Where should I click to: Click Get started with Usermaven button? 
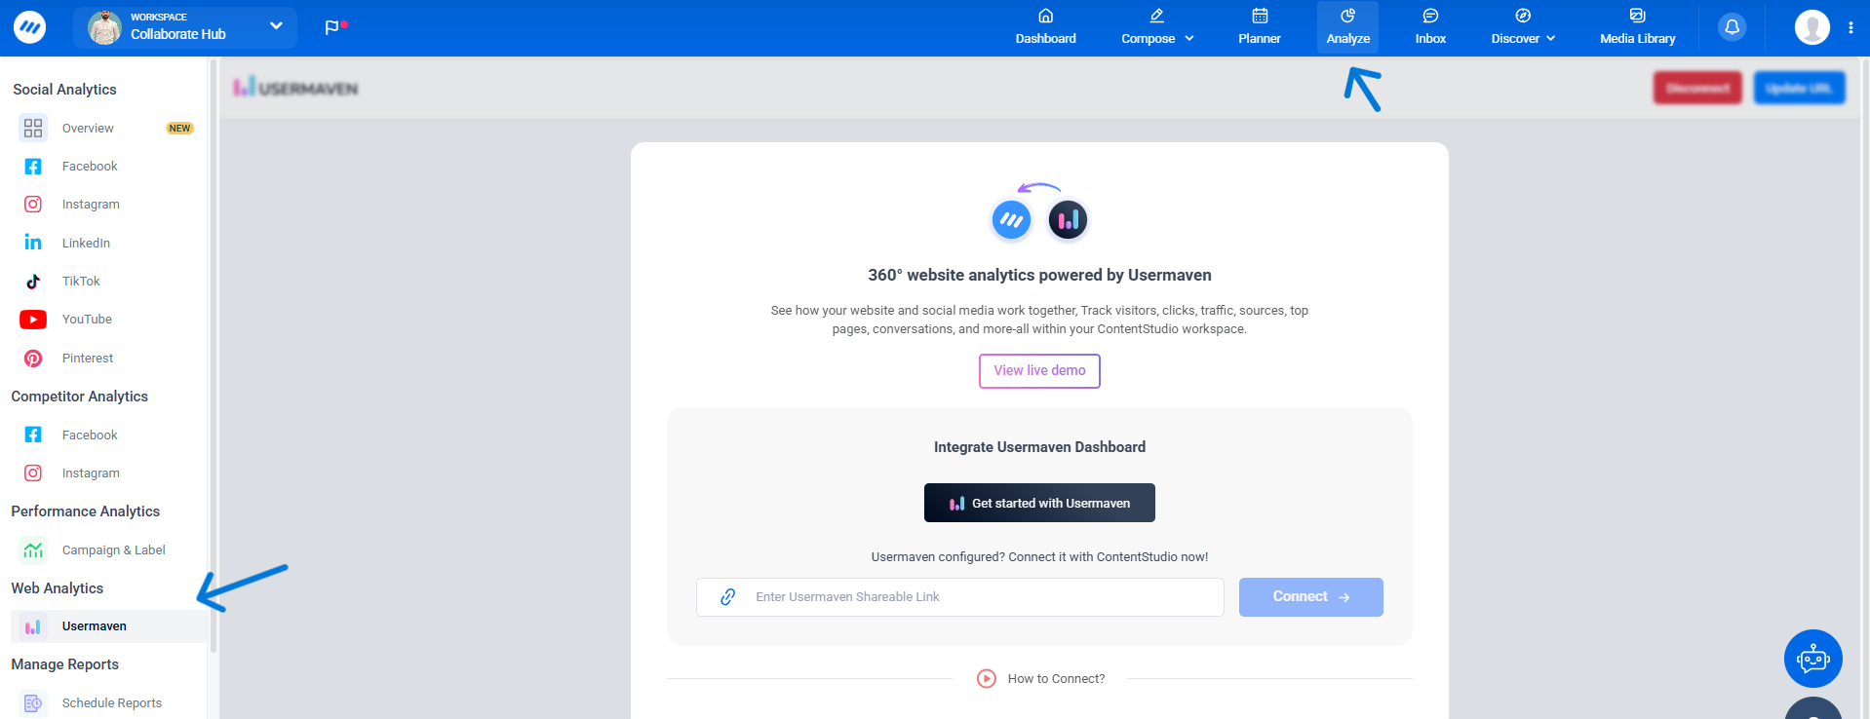(1039, 503)
